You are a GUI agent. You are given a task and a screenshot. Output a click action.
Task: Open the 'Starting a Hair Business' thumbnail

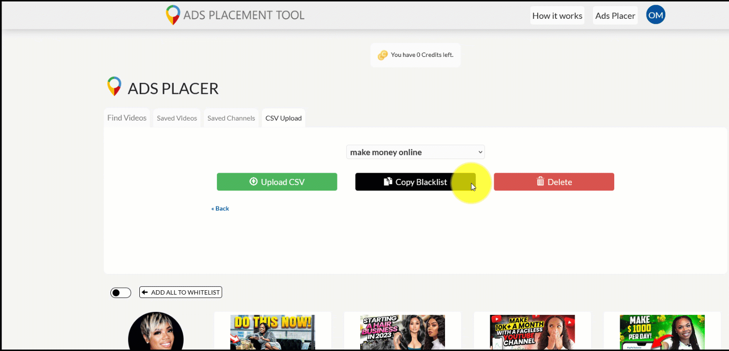pos(402,332)
